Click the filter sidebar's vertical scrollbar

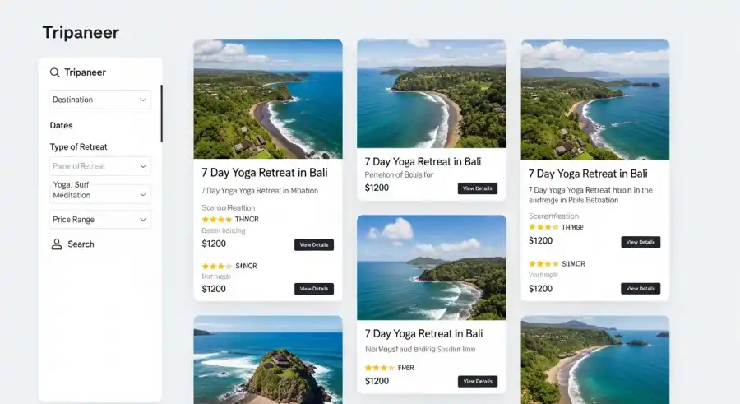pyautogui.click(x=161, y=113)
